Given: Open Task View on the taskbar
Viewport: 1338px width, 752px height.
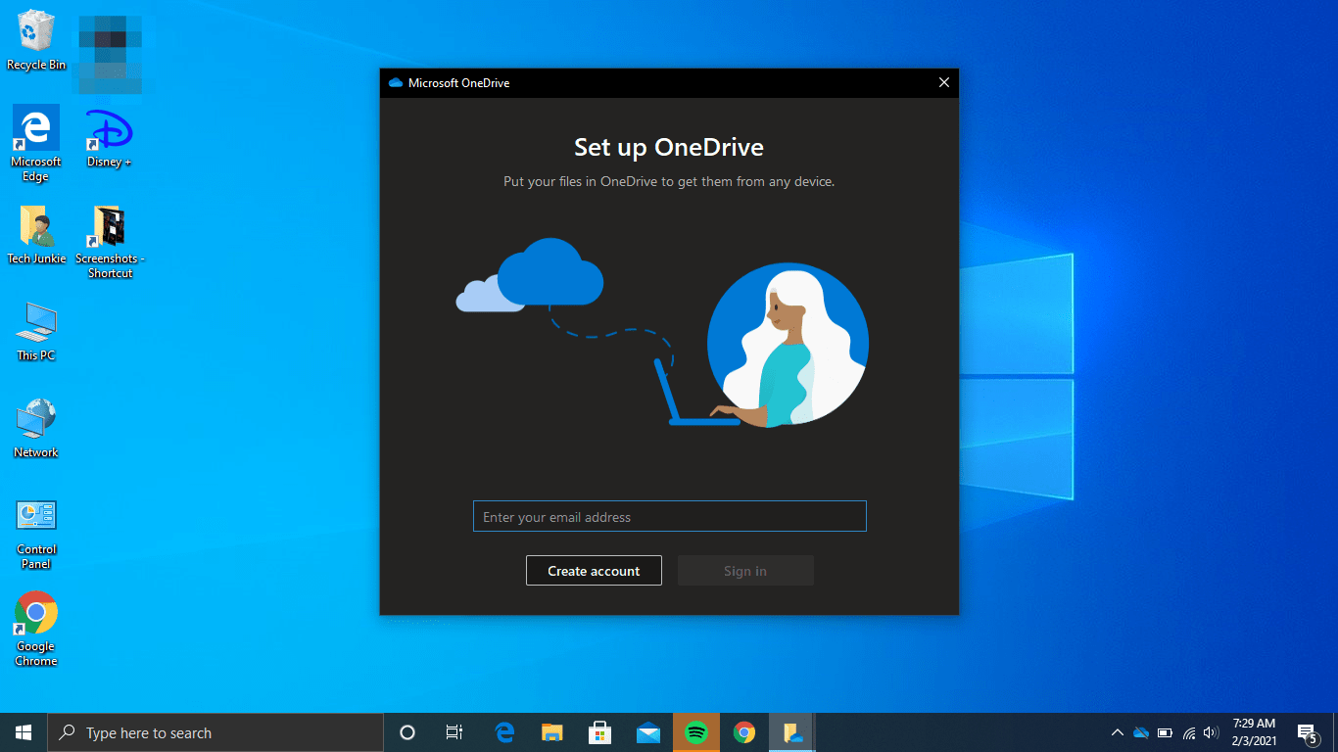Looking at the screenshot, I should tap(454, 732).
